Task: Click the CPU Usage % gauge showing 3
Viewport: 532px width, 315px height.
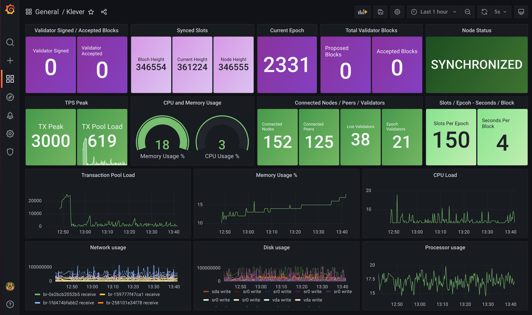Action: (222, 137)
